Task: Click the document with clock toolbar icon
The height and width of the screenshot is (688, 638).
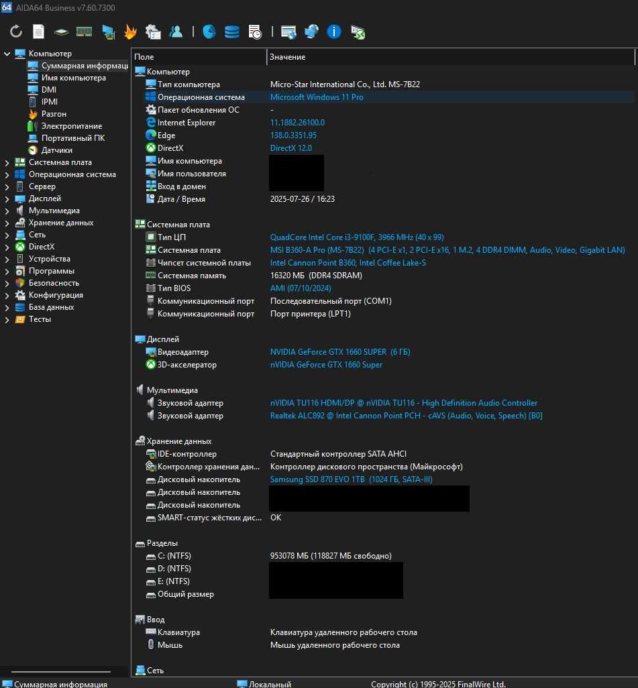Action: click(x=255, y=32)
